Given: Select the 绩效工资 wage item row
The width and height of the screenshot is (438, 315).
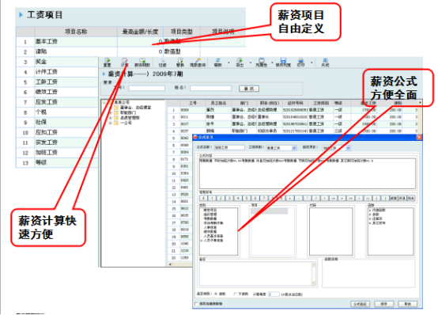Looking at the screenshot, I should [x=57, y=92].
